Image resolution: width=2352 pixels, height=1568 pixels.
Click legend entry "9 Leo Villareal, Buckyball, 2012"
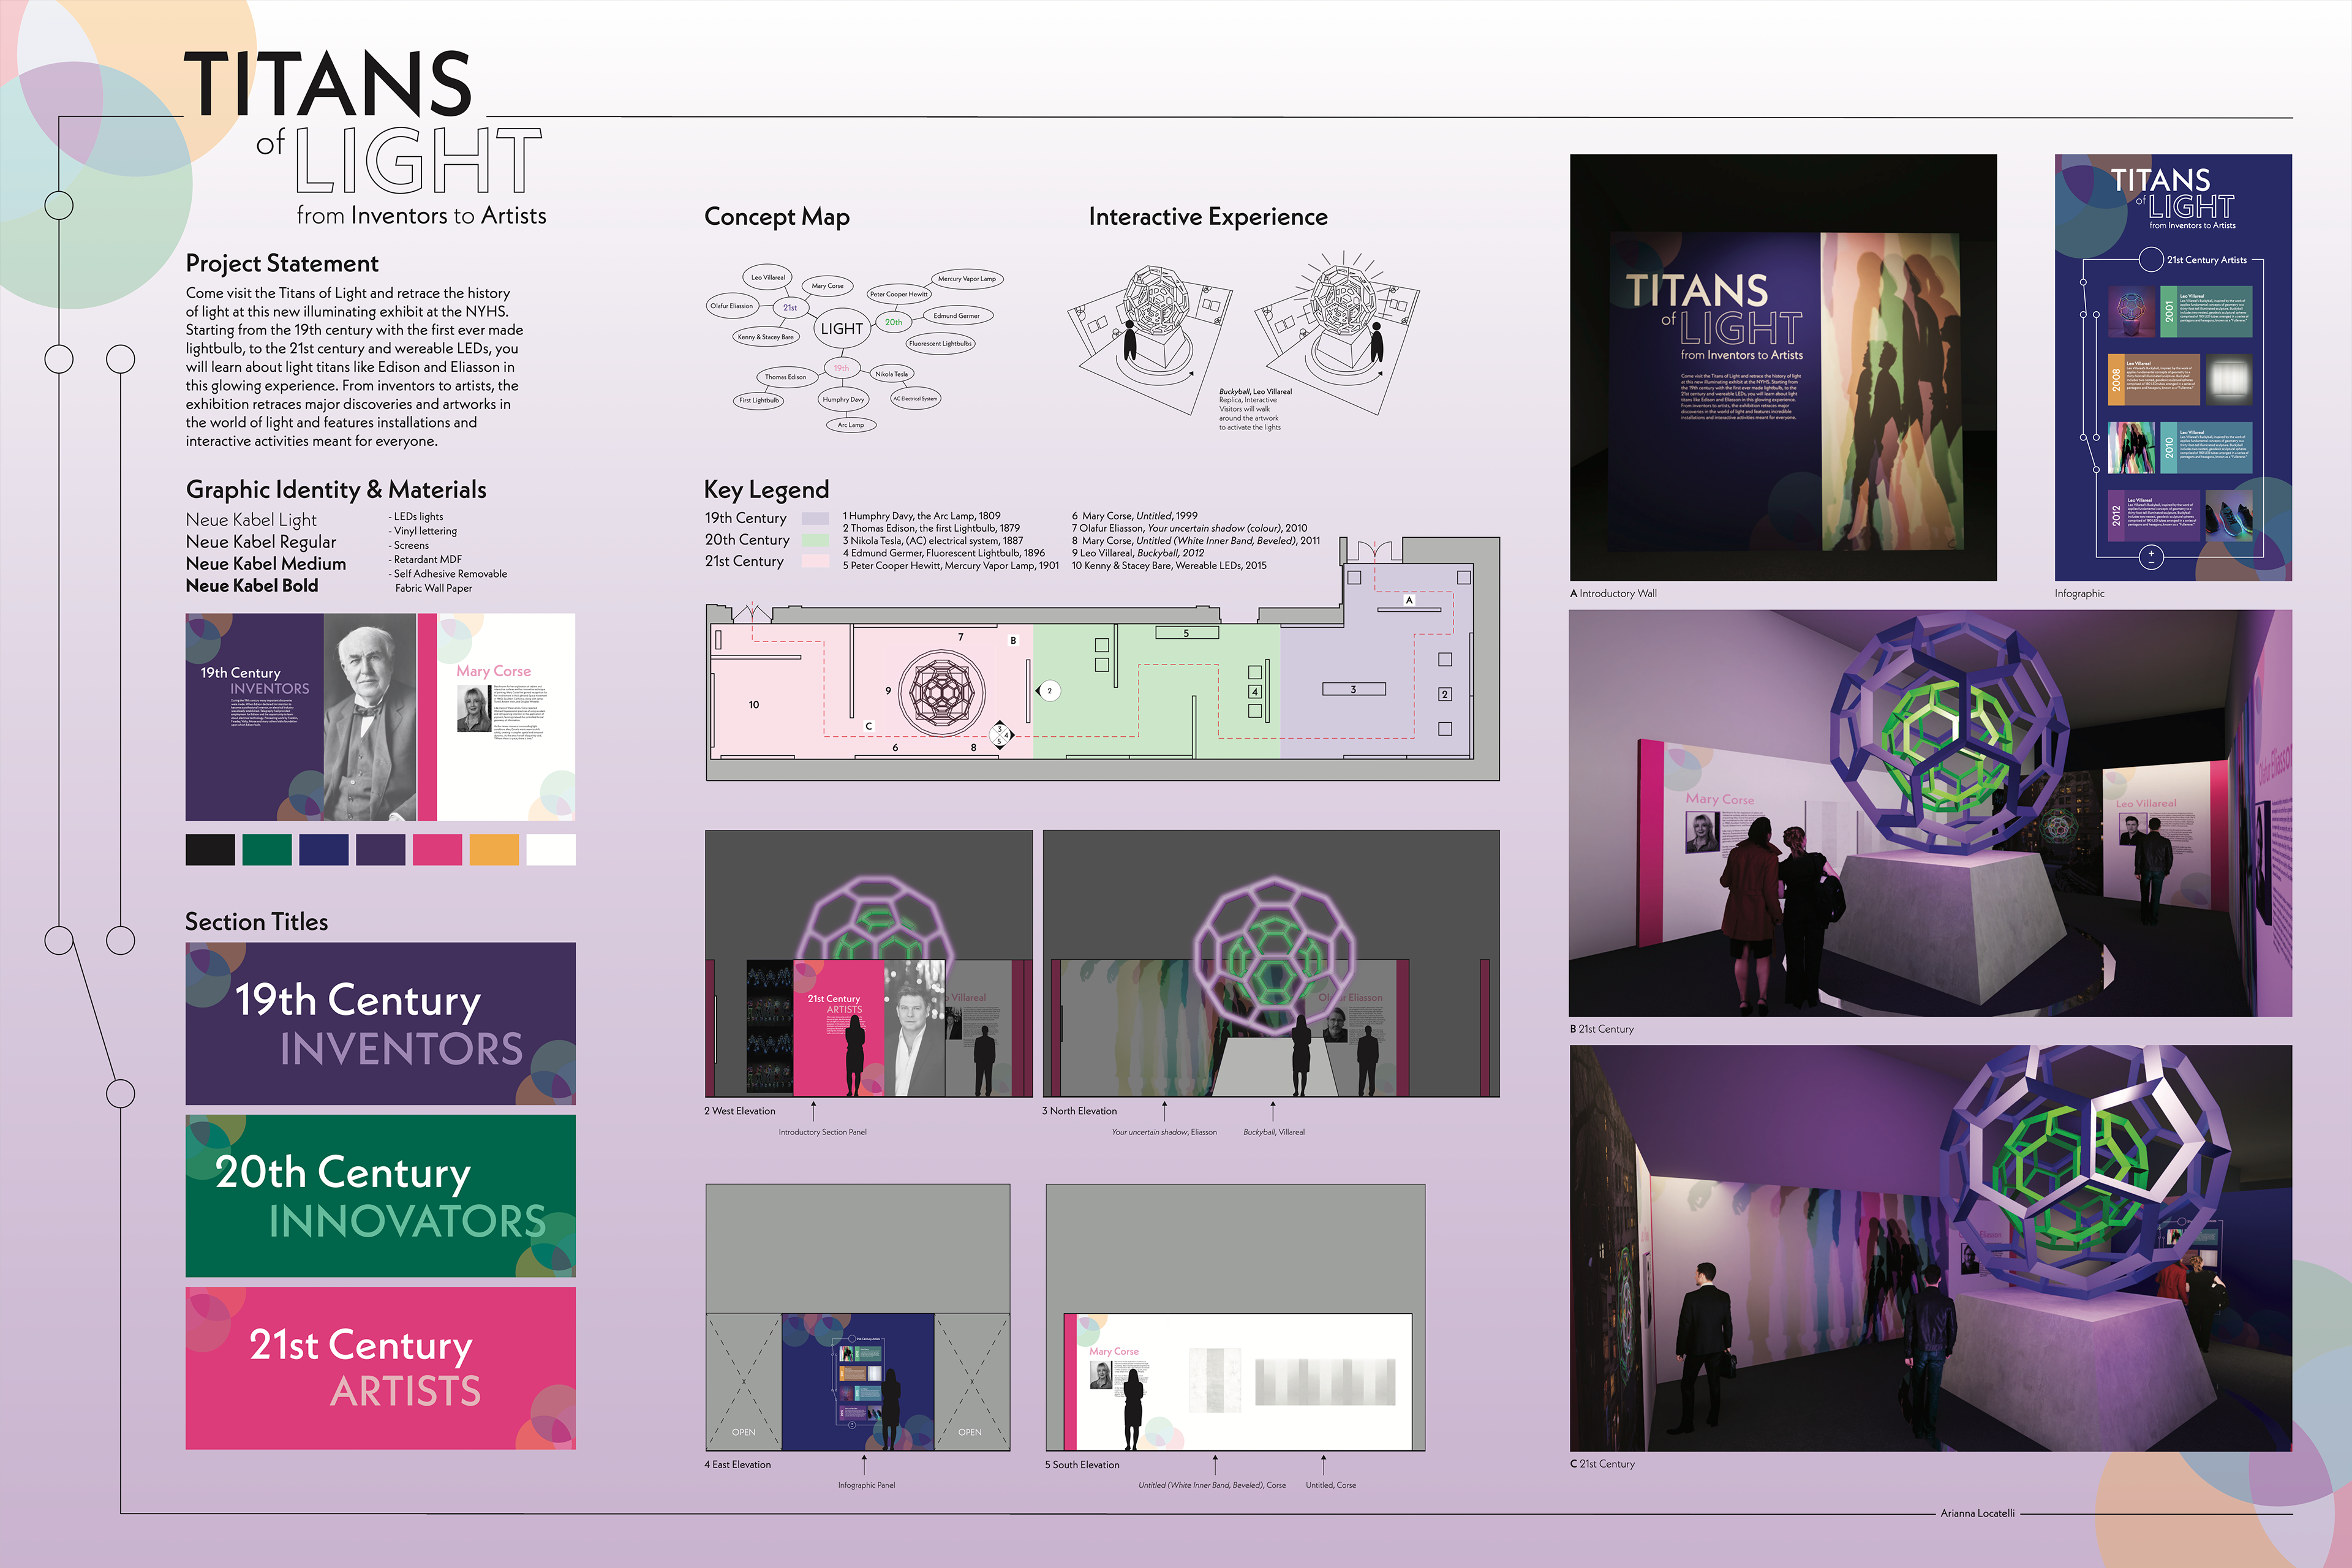pyautogui.click(x=1138, y=553)
